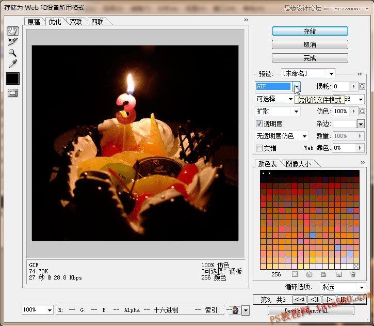The width and height of the screenshot is (374, 326).
Task: Open the Web 靠色 slider arrow
Action: tap(360, 148)
